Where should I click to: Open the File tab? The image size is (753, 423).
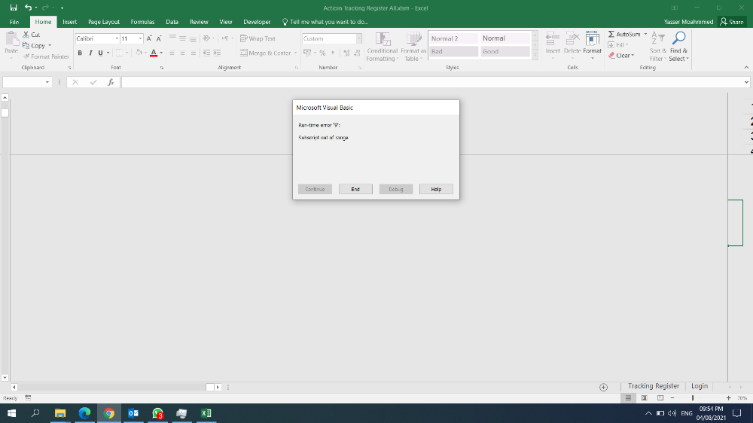point(14,22)
